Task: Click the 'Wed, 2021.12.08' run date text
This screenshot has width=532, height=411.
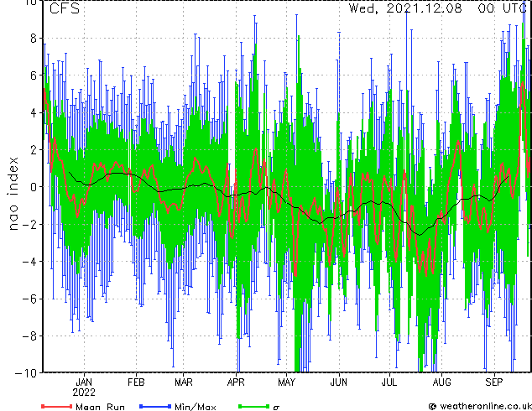Action: click(405, 8)
